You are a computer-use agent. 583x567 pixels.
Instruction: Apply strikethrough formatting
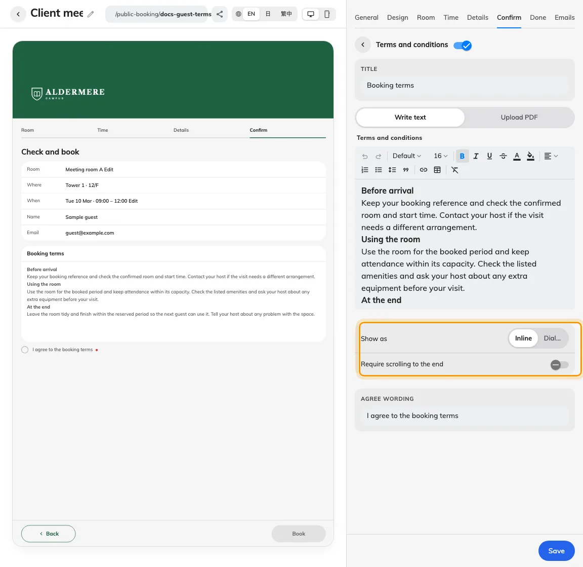point(503,156)
